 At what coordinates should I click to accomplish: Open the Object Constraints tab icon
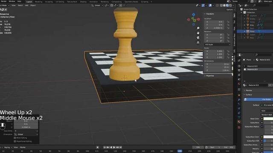coord(239,113)
